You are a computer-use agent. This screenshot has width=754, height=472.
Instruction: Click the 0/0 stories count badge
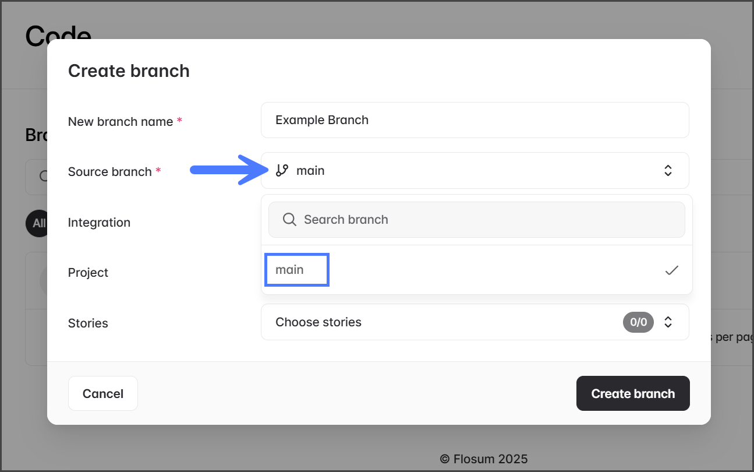coord(638,322)
